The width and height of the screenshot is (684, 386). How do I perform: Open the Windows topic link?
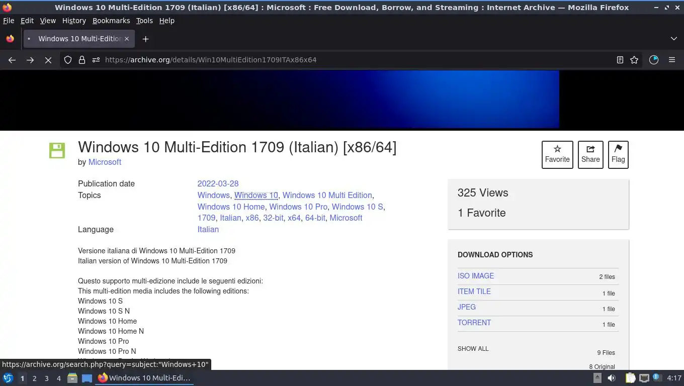point(213,195)
